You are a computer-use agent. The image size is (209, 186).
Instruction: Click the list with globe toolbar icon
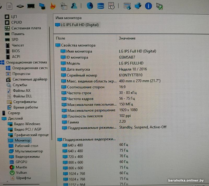(127, 6)
